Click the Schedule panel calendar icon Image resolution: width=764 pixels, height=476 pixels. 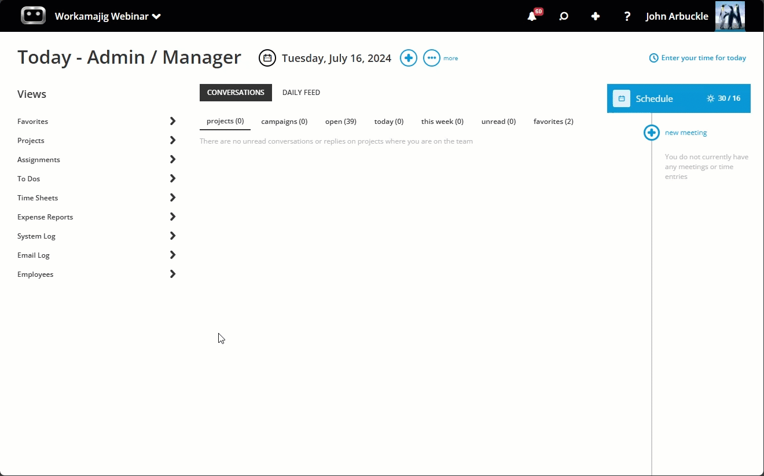pyautogui.click(x=621, y=98)
